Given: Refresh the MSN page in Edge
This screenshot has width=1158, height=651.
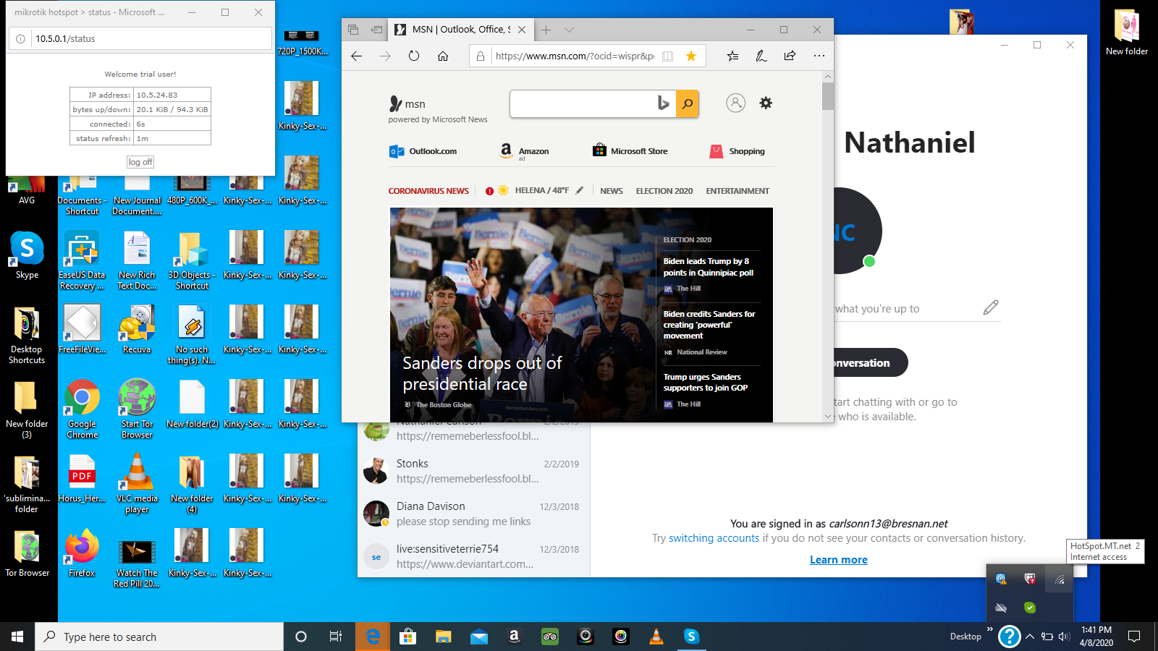Looking at the screenshot, I should pyautogui.click(x=414, y=56).
